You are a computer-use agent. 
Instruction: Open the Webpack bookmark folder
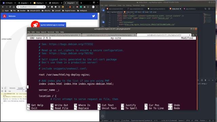[82, 11]
